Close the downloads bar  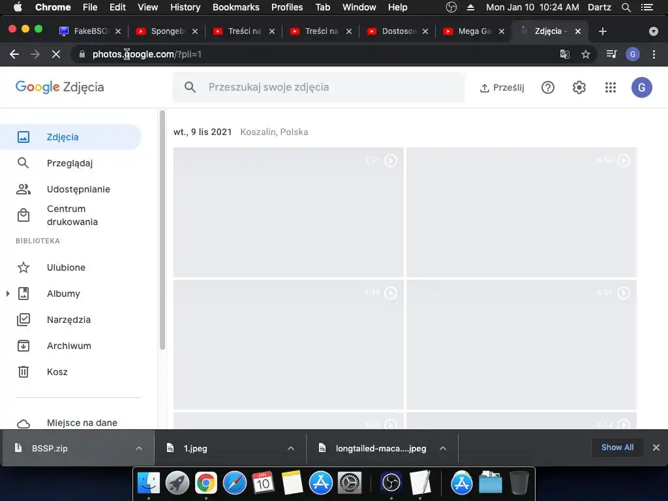click(656, 448)
